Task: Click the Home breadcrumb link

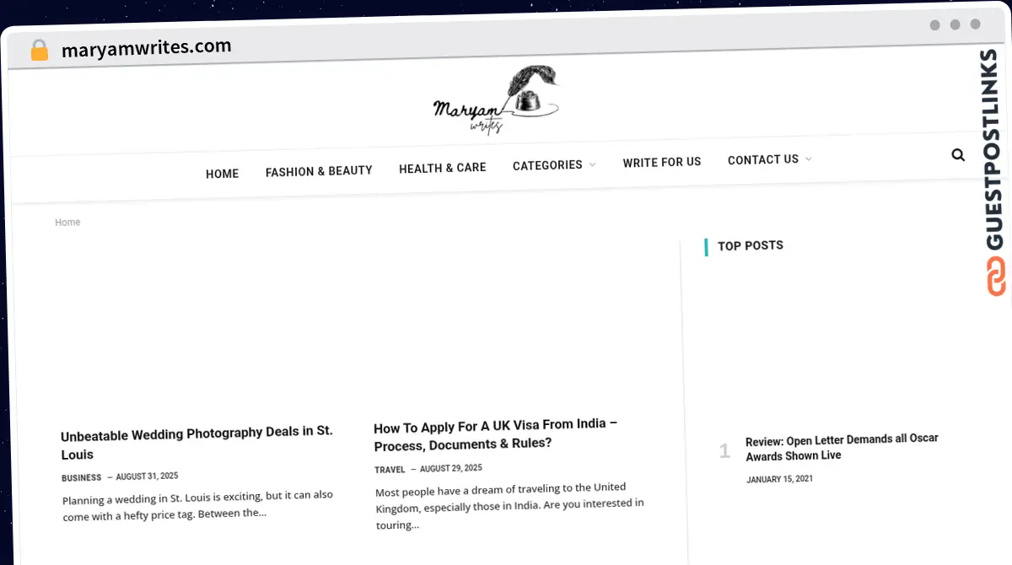Action: coord(67,222)
